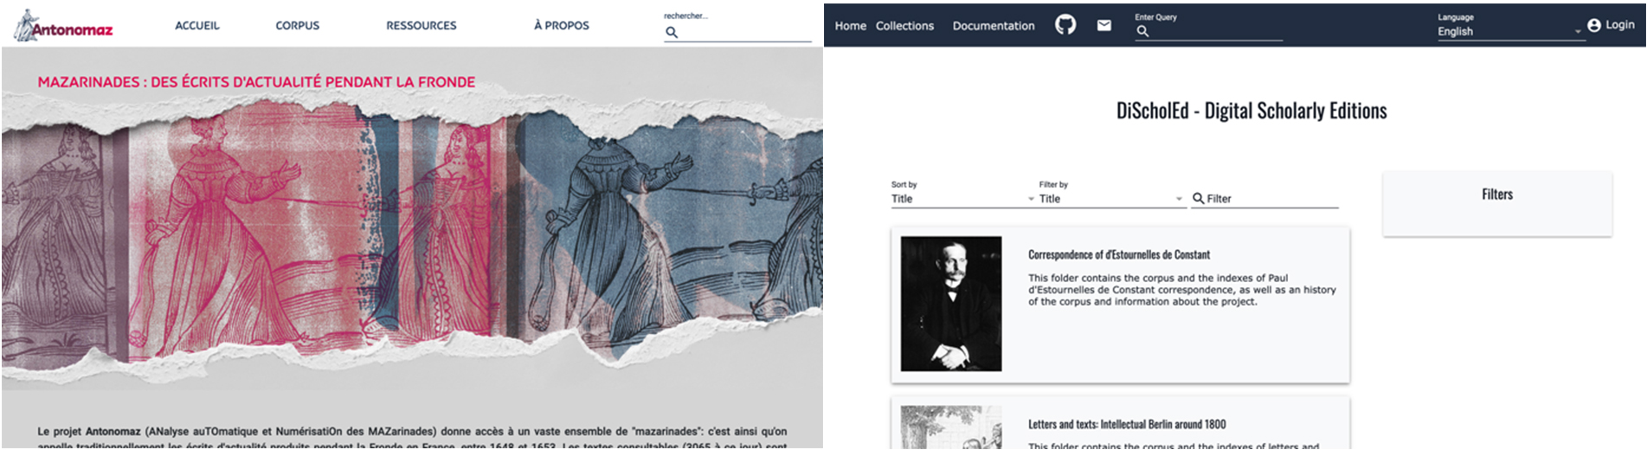Open the À PROPOS menu item

tap(562, 26)
